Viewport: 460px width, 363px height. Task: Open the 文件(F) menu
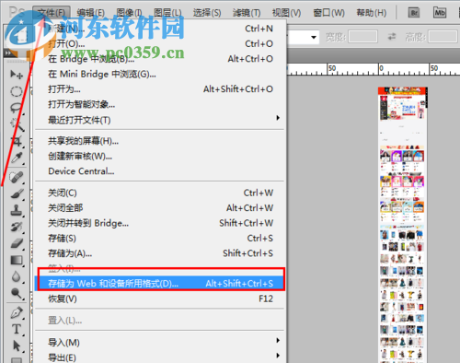tap(52, 13)
